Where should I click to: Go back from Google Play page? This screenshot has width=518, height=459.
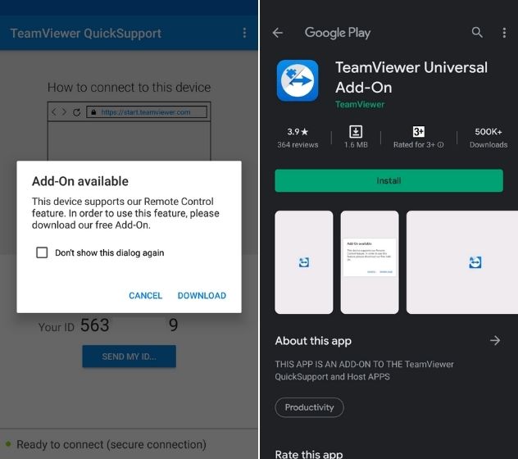278,33
